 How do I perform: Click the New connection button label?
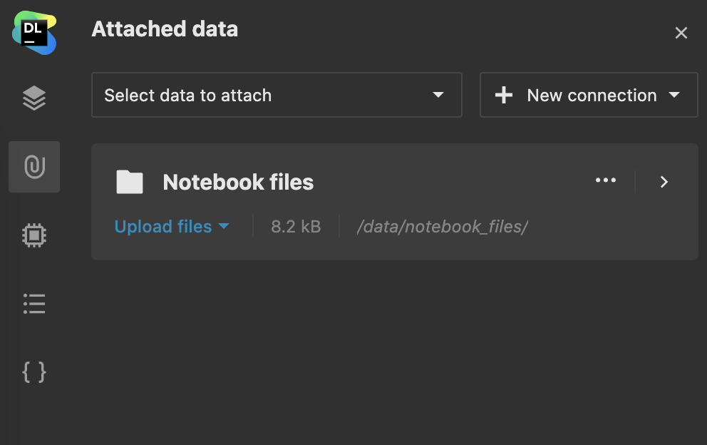tap(592, 95)
